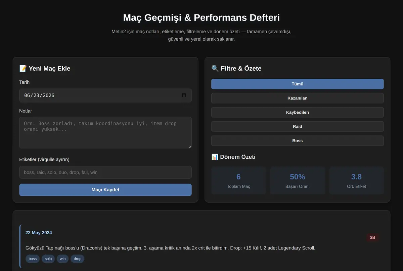The height and width of the screenshot is (271, 403).
Task: Save the match with Maçı Kaydet
Action: (x=105, y=190)
